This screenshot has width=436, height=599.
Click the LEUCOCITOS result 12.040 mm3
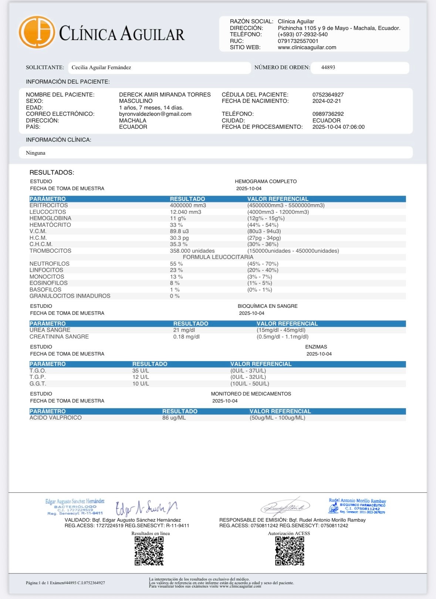coord(186,212)
